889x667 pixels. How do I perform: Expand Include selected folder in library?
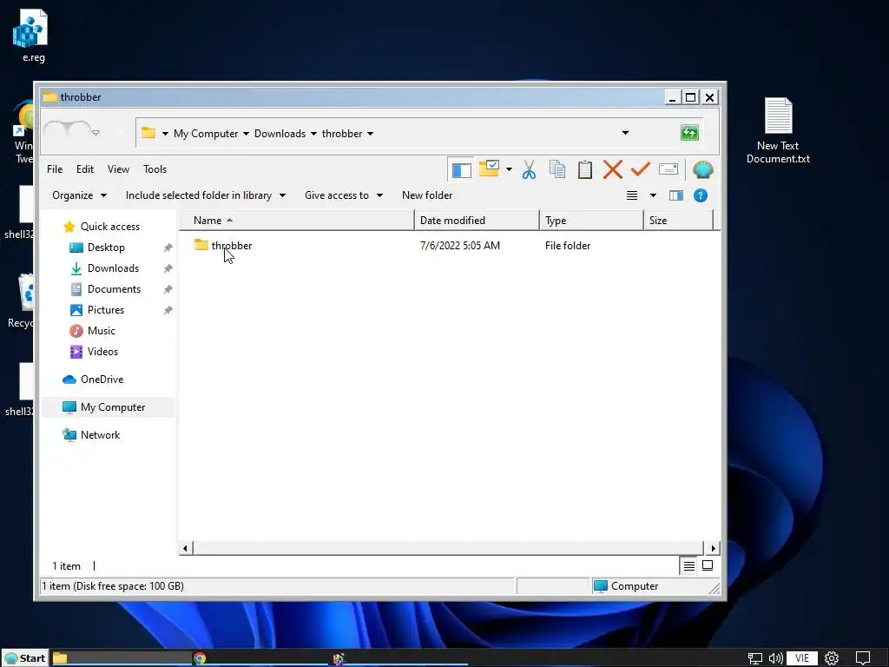tap(205, 195)
